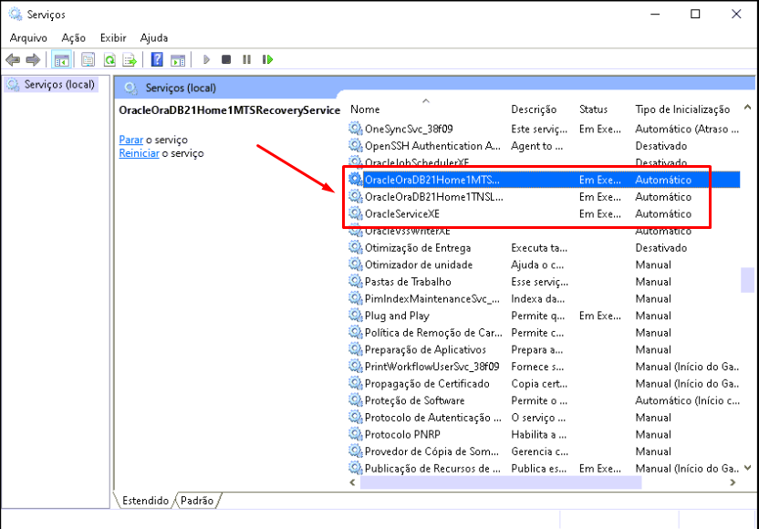Click the Serviços window title bar icon
759x529 pixels.
tap(16, 14)
